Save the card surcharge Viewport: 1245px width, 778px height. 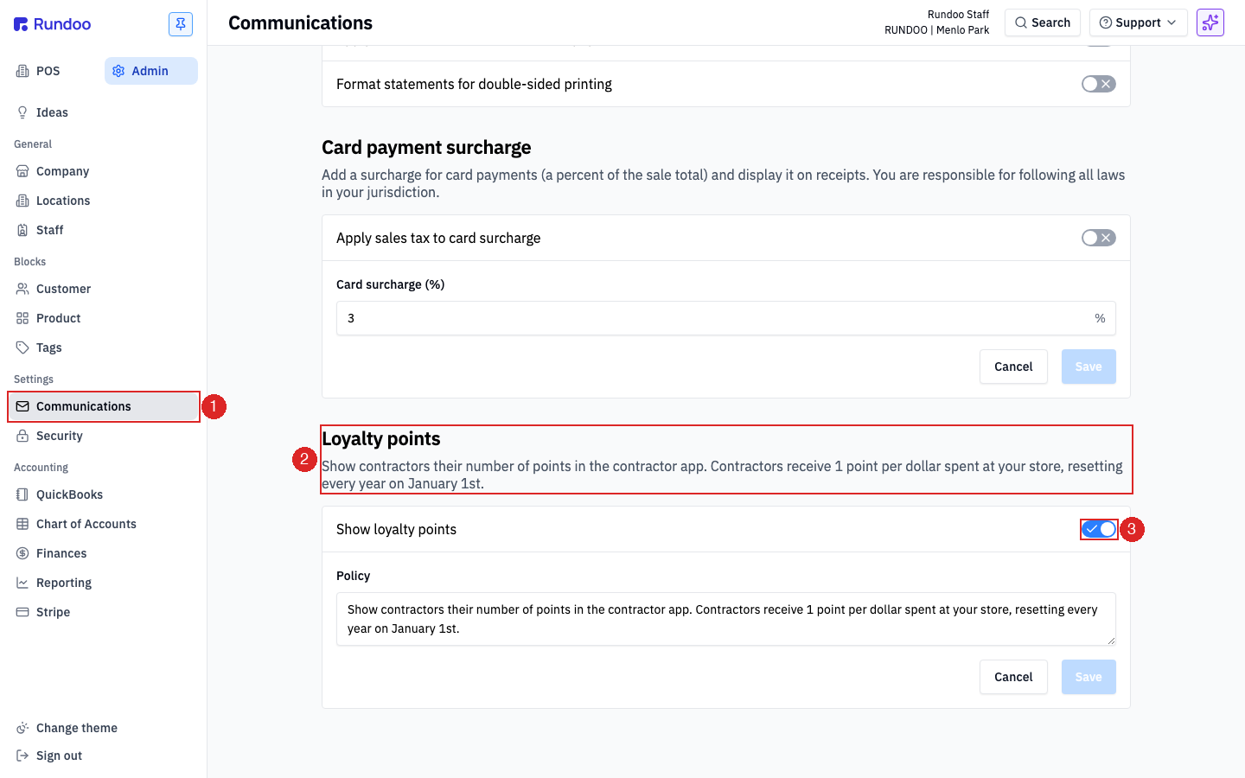1089,367
